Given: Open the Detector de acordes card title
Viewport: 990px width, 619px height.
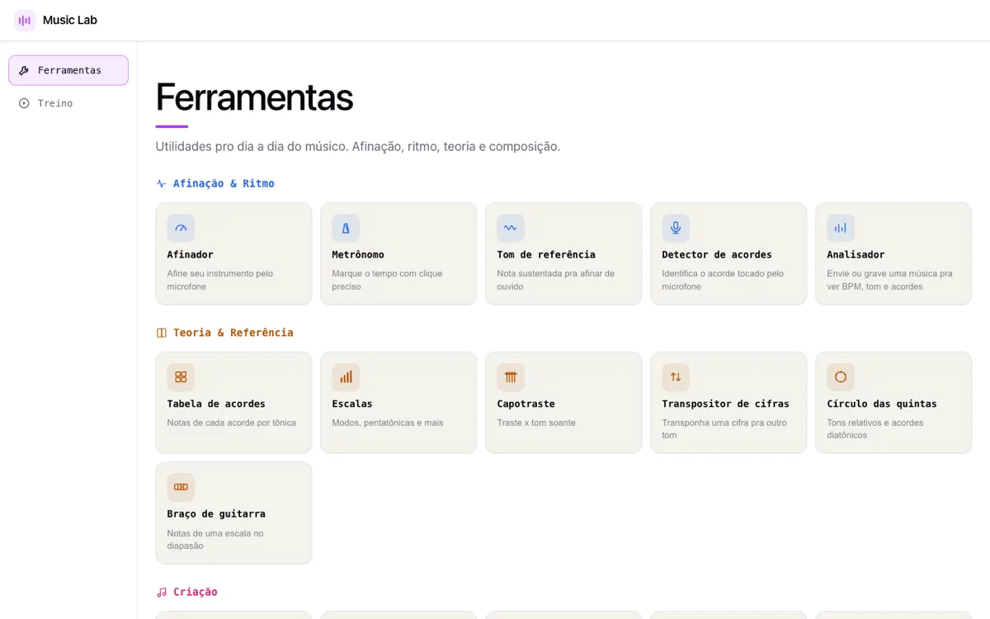Looking at the screenshot, I should [717, 255].
